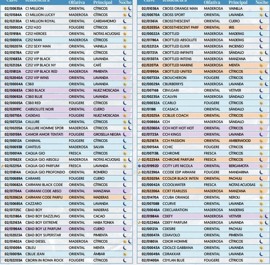
Task: Click ROMERO in CAQUA GIO PROFONDO row
Action: coord(100,172)
